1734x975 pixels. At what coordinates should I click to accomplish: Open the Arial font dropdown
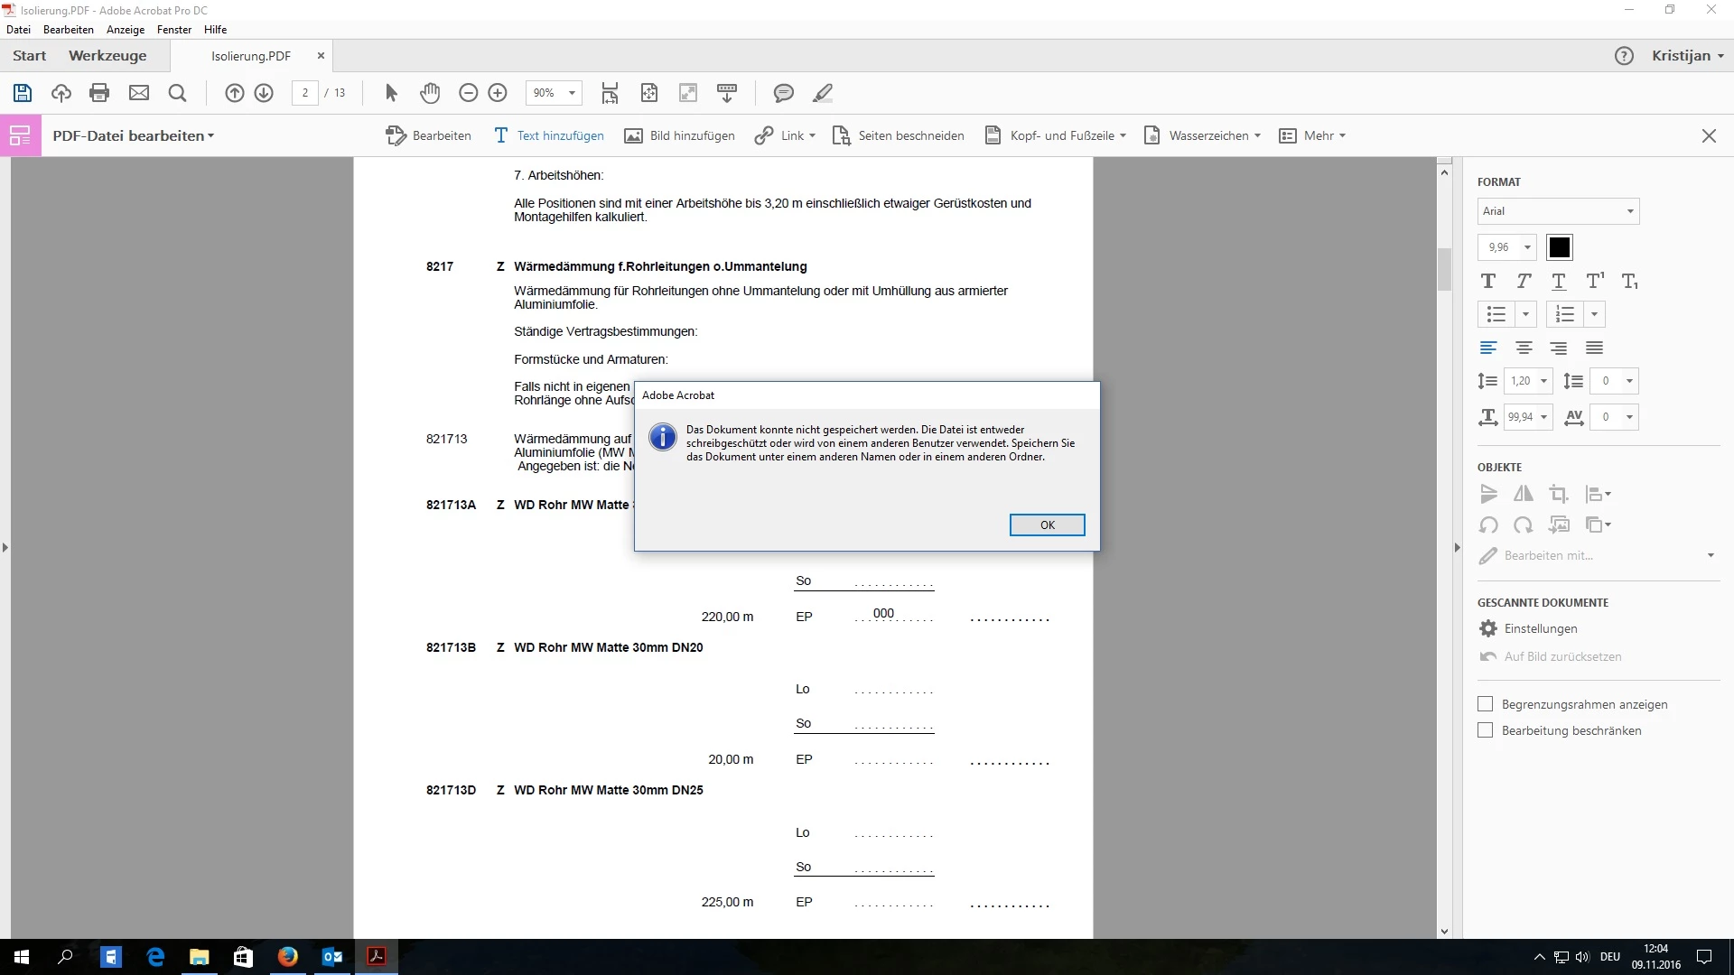click(1558, 211)
